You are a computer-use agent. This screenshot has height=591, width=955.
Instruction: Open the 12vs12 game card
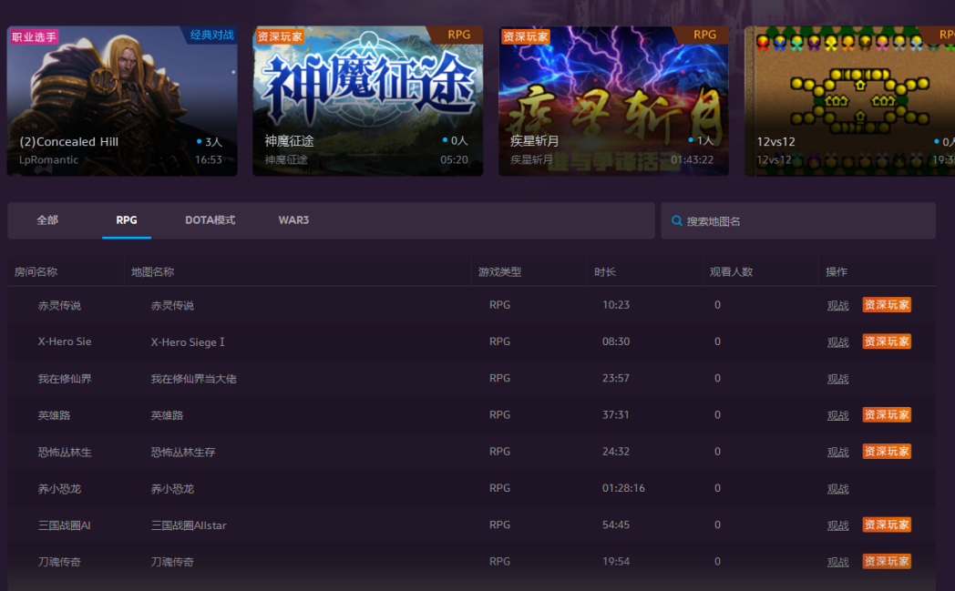849,101
